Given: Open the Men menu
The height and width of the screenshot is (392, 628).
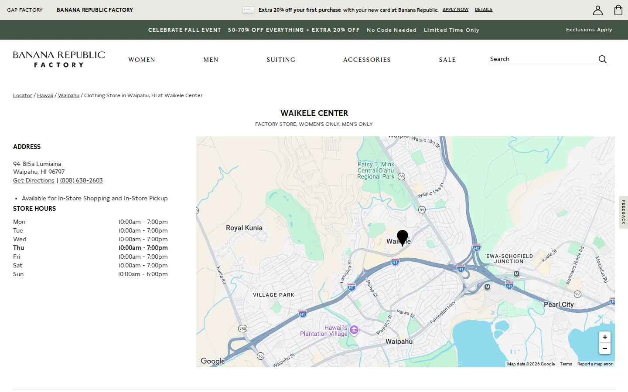Looking at the screenshot, I should tap(211, 60).
